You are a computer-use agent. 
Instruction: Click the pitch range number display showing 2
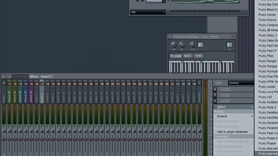coord(201,45)
